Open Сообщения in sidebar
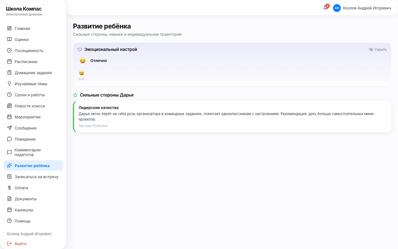 click(x=33, y=128)
